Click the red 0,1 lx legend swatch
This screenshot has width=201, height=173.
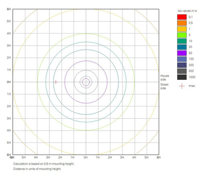(x=182, y=17)
